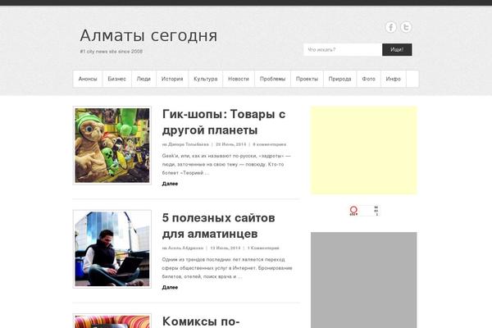This screenshot has height=328, width=492.
Task: Open the Культура menu item
Action: pyautogui.click(x=206, y=79)
